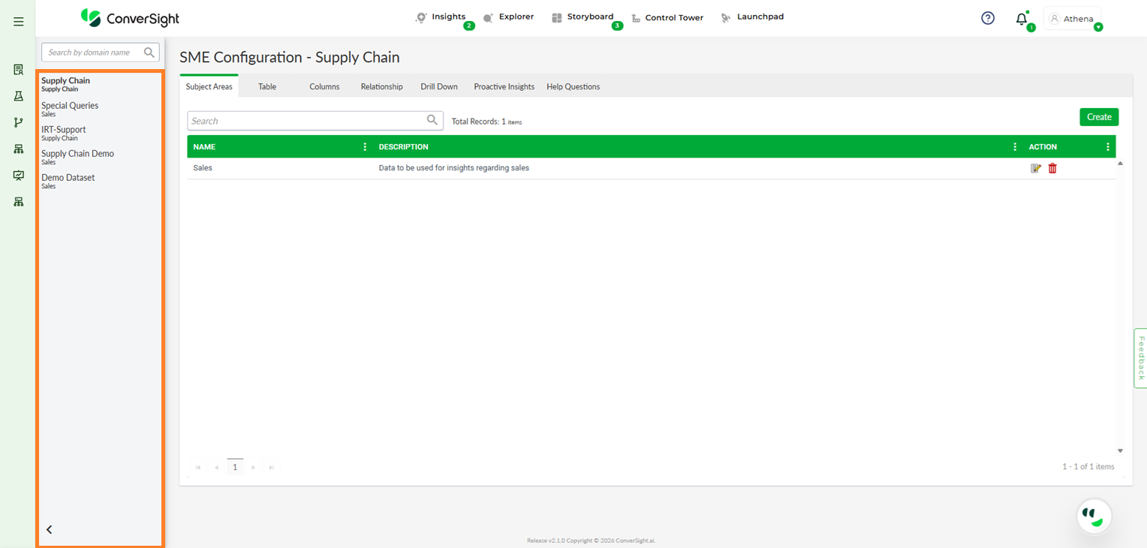Open the chatbot assistant floating icon

click(x=1094, y=516)
